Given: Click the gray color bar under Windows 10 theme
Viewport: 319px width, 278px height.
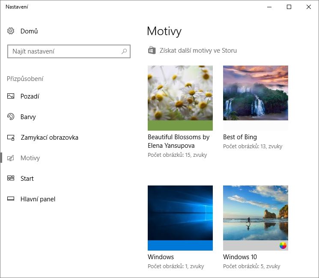Looking at the screenshot, I should tap(256, 245).
